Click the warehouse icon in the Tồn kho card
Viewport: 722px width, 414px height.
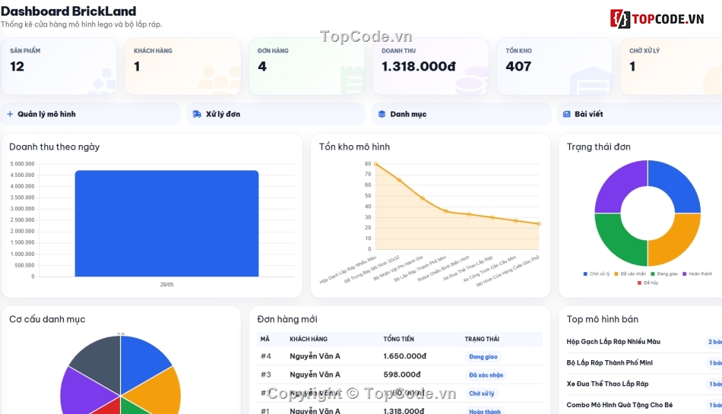pyautogui.click(x=591, y=81)
